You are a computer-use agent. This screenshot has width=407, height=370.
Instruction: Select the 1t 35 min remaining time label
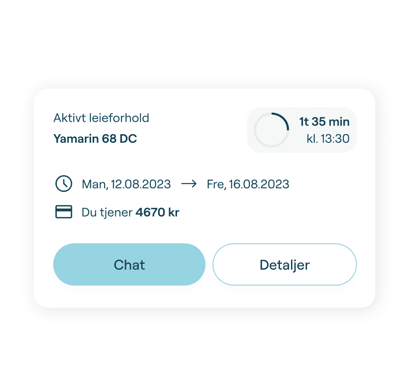324,122
